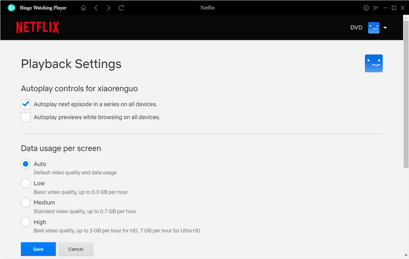Open the DVD link in the header
The width and height of the screenshot is (409, 259).
click(356, 27)
